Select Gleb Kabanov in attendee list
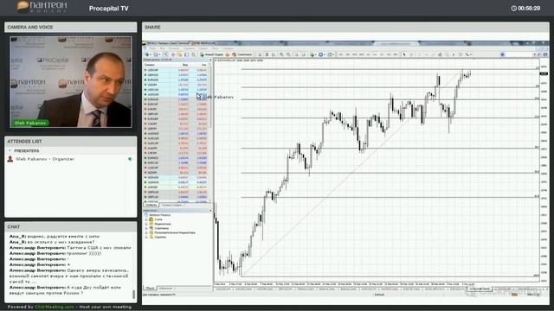Viewport: 554px width, 311px height. point(45,159)
